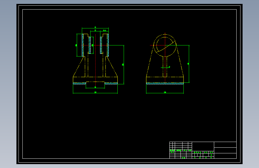Select the 10 dimension on the right view stem
The image size is (259, 168).
[x=169, y=67]
